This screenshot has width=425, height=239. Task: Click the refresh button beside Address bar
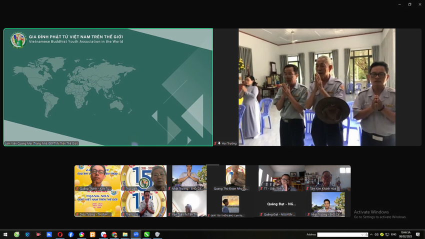tap(366, 234)
